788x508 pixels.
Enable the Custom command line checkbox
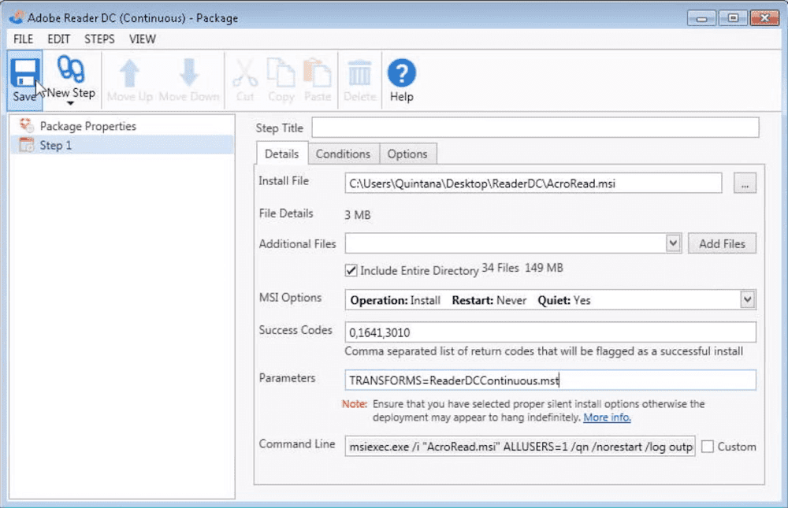click(x=708, y=447)
